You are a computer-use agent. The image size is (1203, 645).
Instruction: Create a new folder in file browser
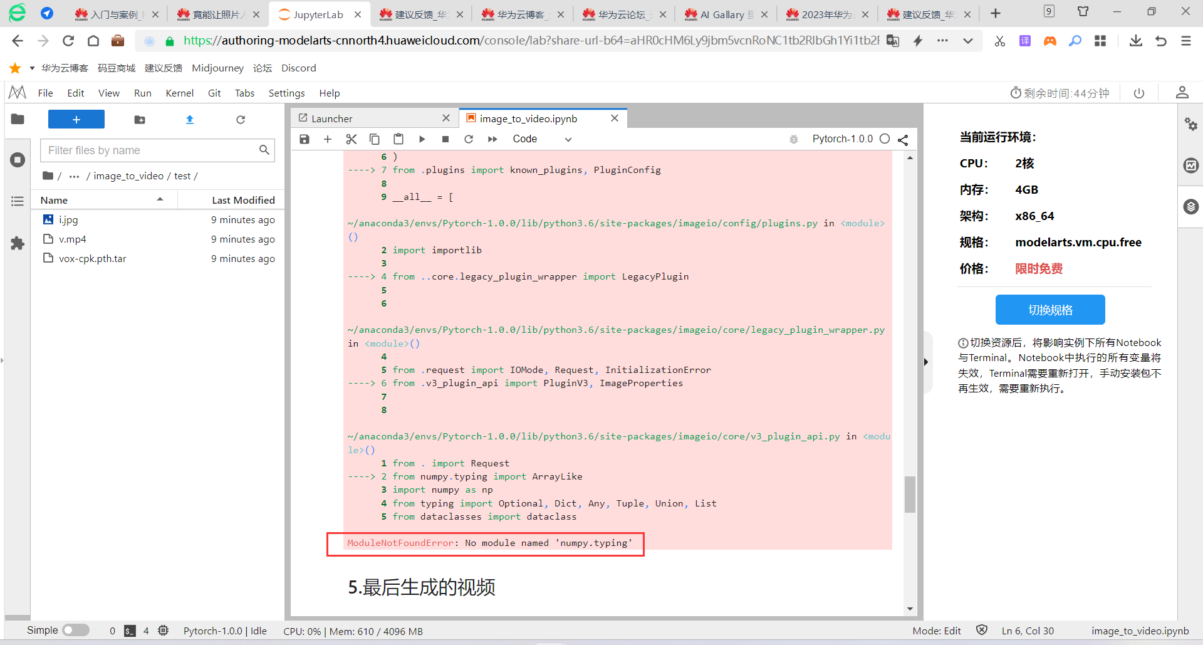pos(140,120)
